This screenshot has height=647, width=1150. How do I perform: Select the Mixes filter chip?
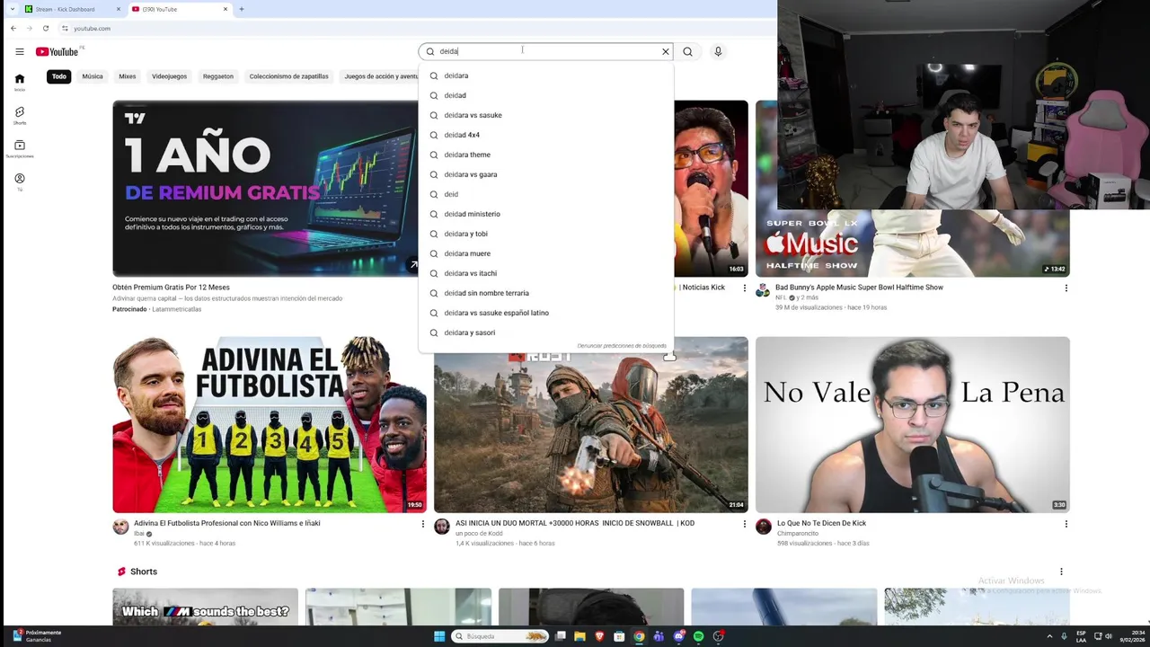click(128, 76)
